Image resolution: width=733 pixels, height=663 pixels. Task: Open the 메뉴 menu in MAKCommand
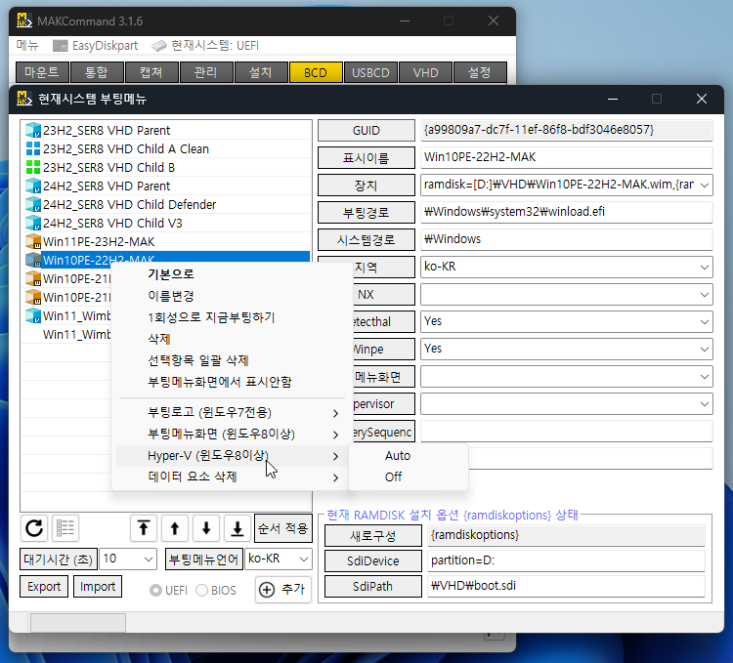[27, 46]
